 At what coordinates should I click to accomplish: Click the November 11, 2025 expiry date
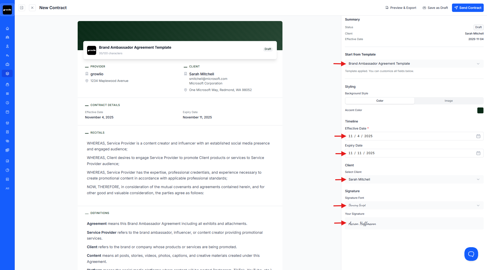[x=197, y=117]
